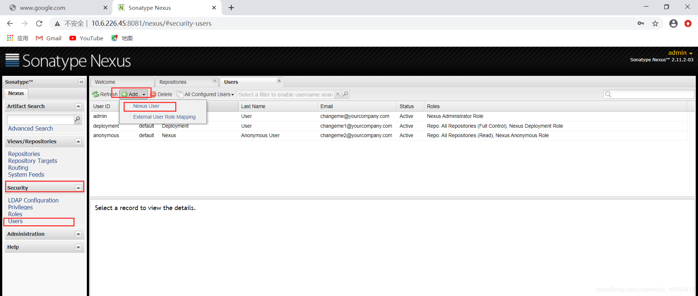This screenshot has height=296, width=698.
Task: Open the Gmail bookmark
Action: pyautogui.click(x=49, y=38)
